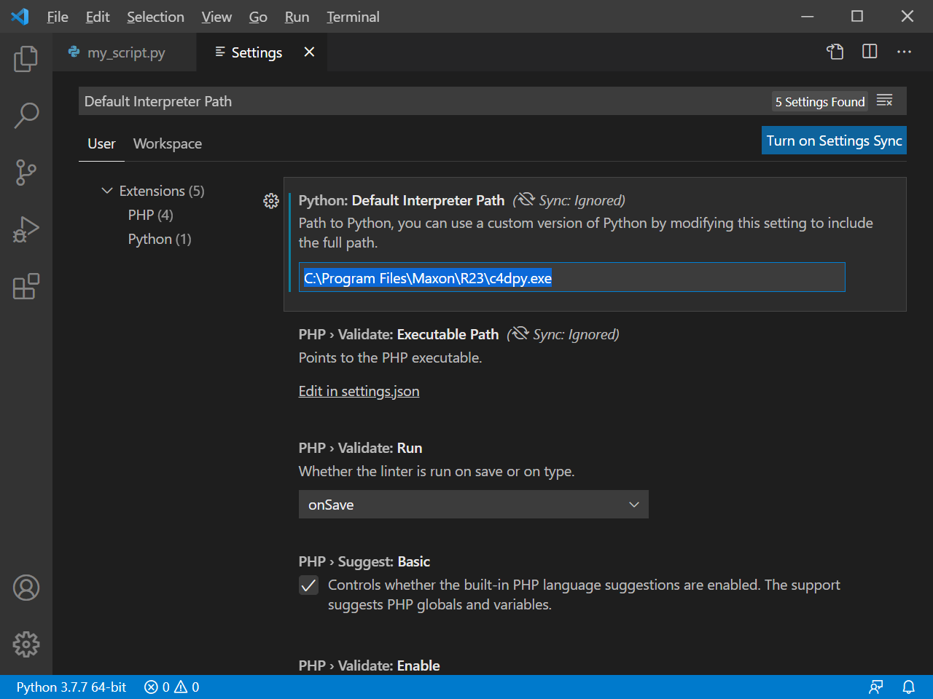Screen dimensions: 933x699
Task: Open the Explorer sidebar icon
Action: (26, 60)
